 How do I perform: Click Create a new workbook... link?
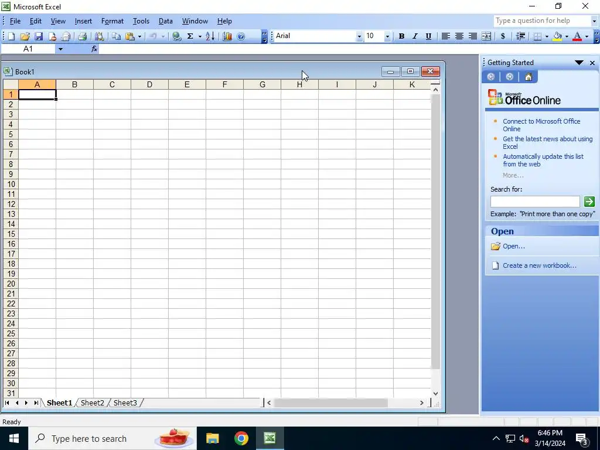(539, 265)
